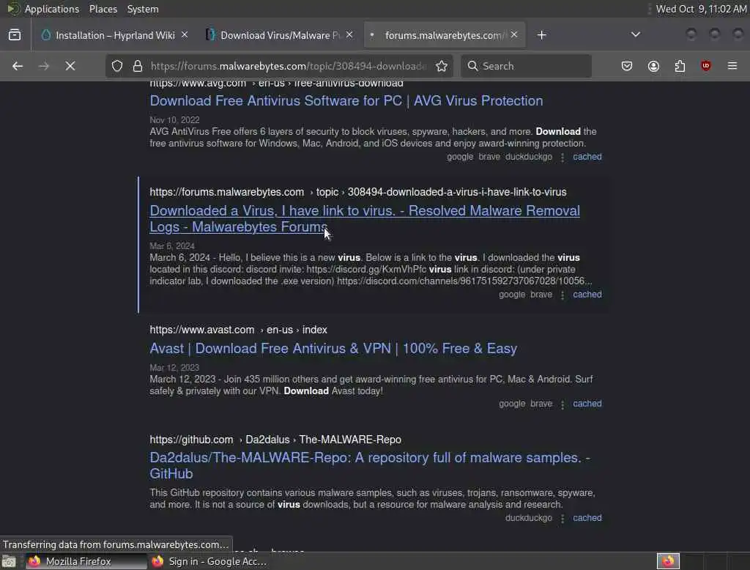Open the Extensions puzzle icon
This screenshot has width=750, height=570.
[680, 66]
